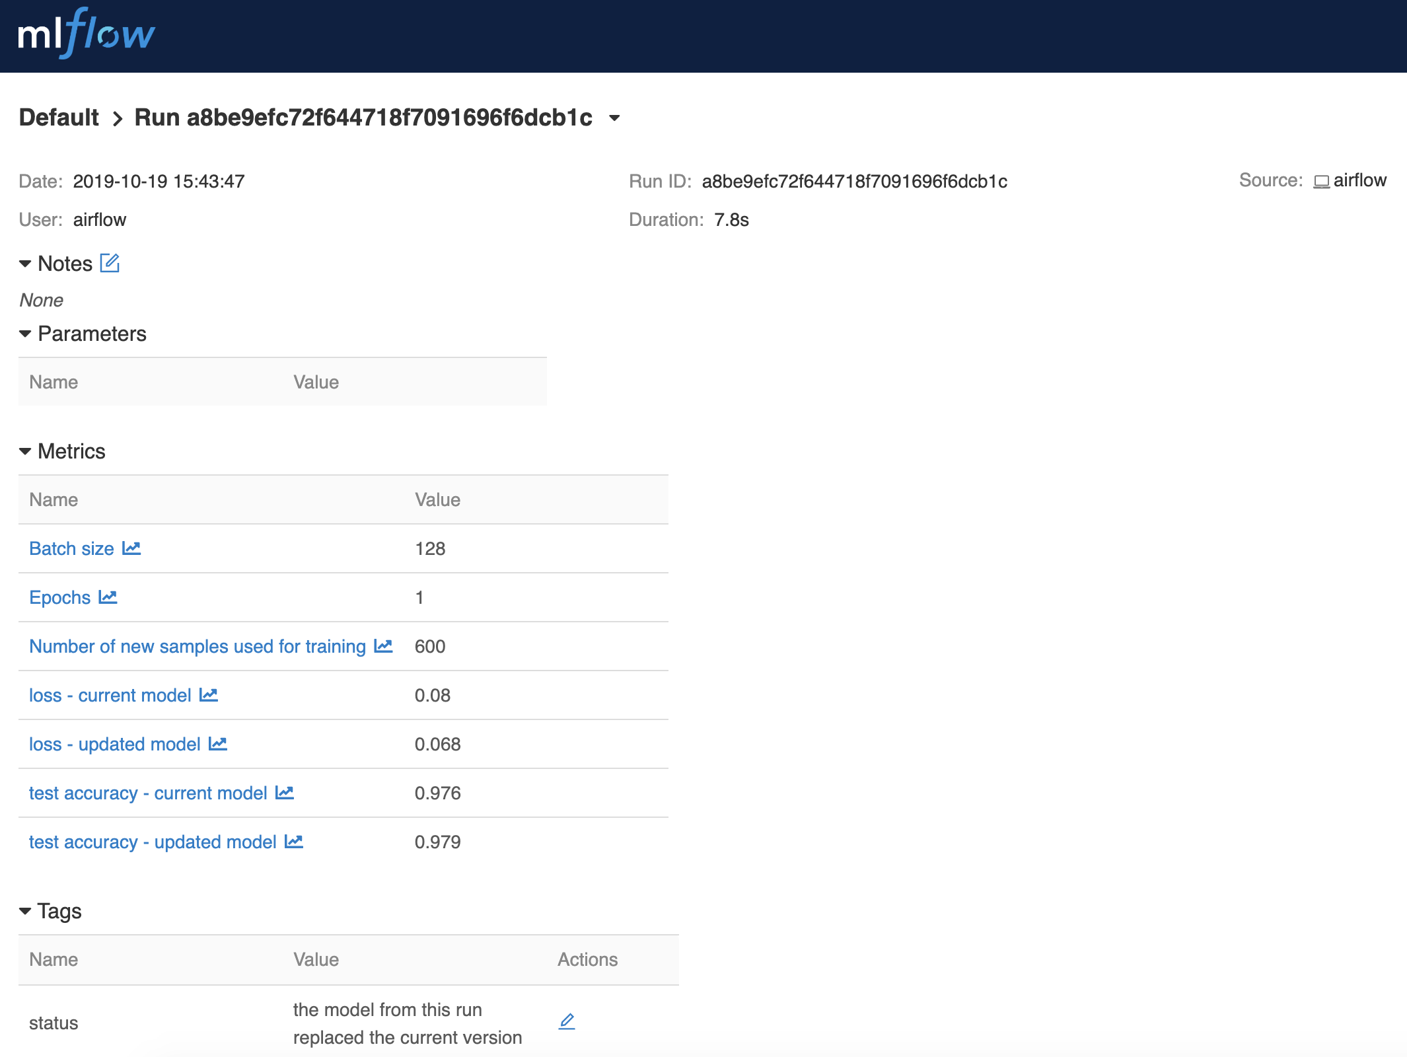Open loss - current model metric
The height and width of the screenshot is (1057, 1407).
(110, 695)
